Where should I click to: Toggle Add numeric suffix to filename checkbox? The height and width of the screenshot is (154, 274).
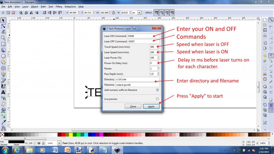157,90
